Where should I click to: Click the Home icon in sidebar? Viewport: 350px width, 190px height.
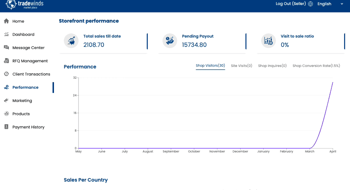6,21
